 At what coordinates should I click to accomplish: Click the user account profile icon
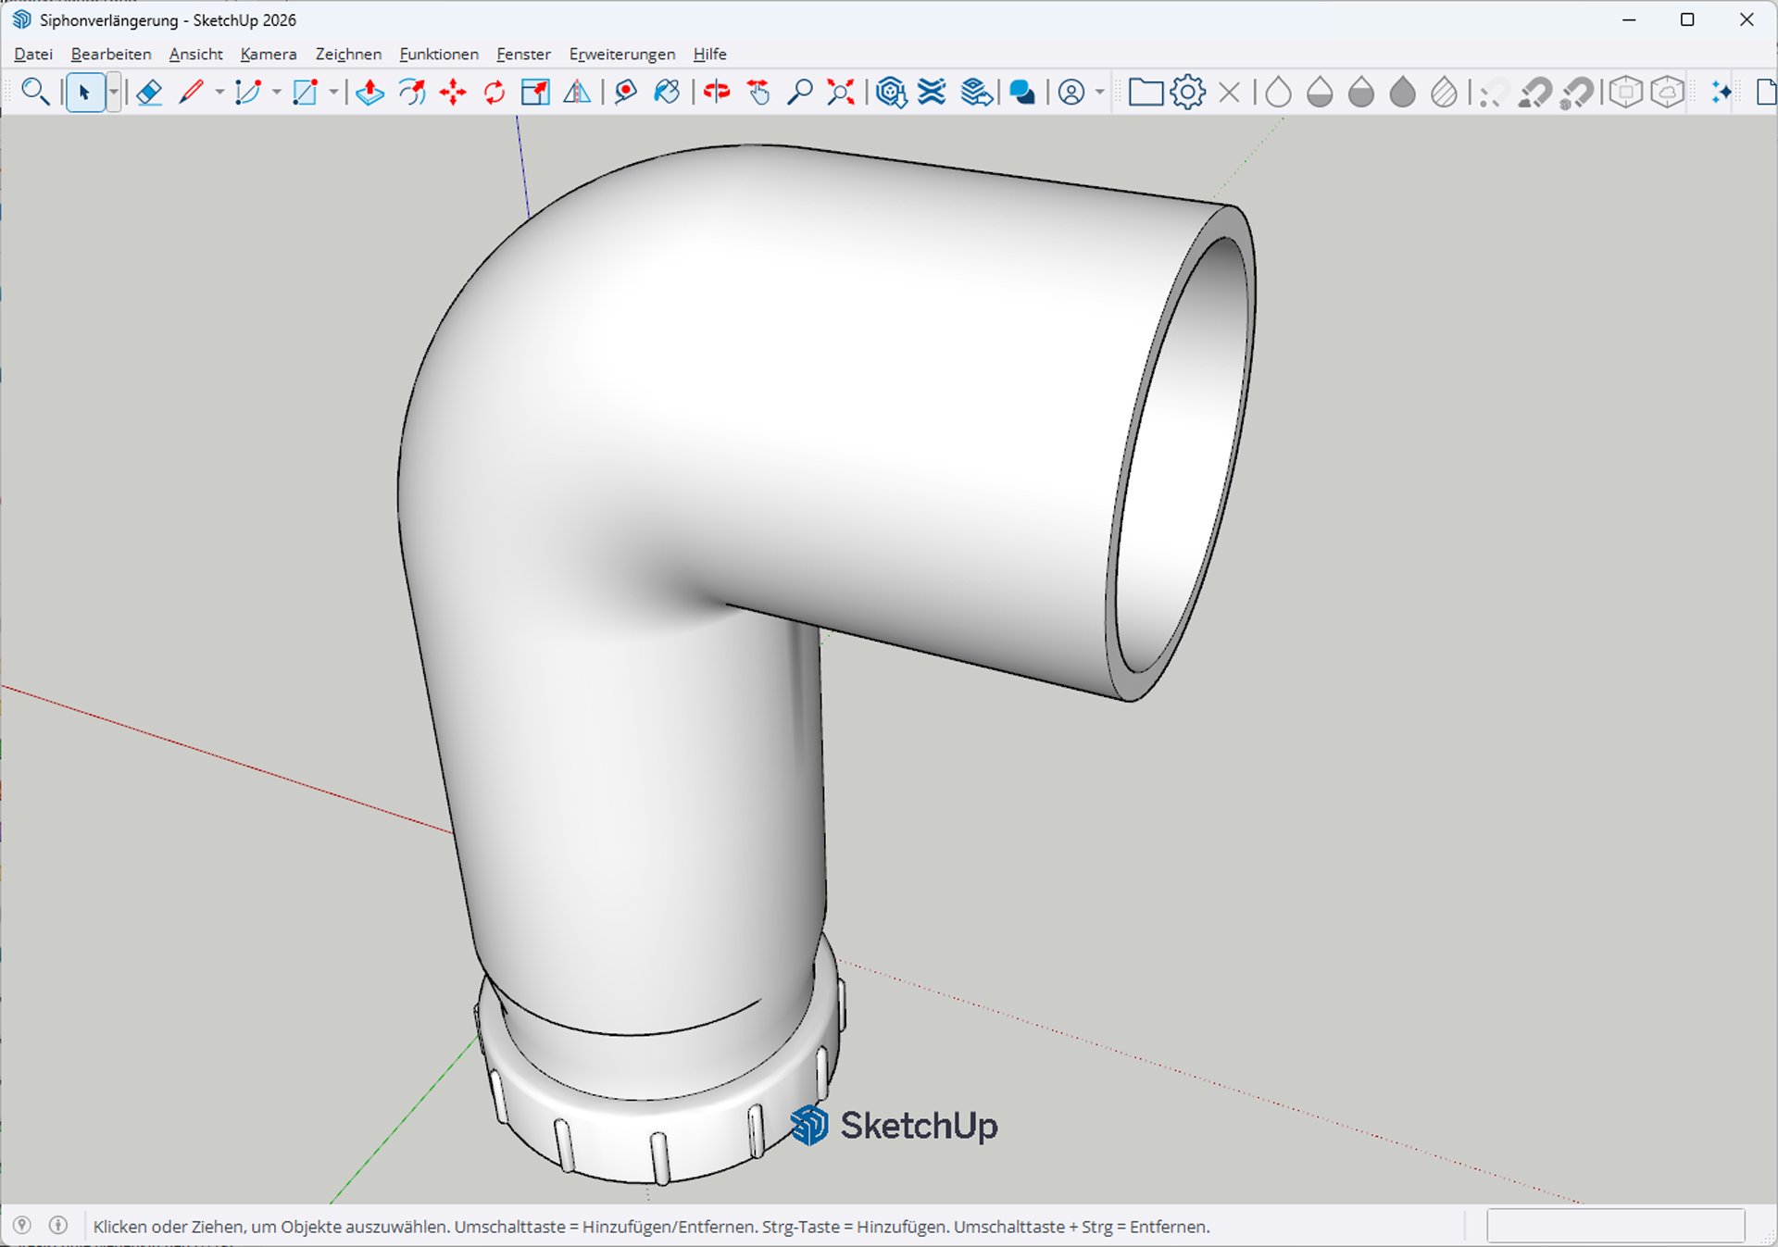click(1071, 93)
